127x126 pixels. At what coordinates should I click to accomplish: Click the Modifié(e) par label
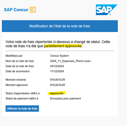tap(14, 56)
